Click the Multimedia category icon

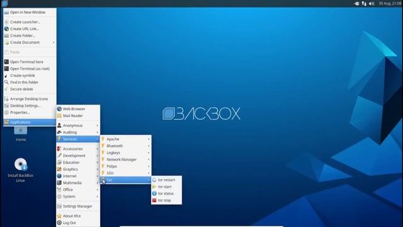59,183
